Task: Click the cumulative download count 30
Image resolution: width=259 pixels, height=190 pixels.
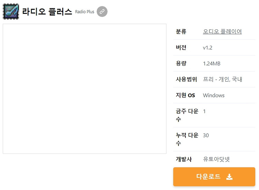Action: click(x=206, y=135)
